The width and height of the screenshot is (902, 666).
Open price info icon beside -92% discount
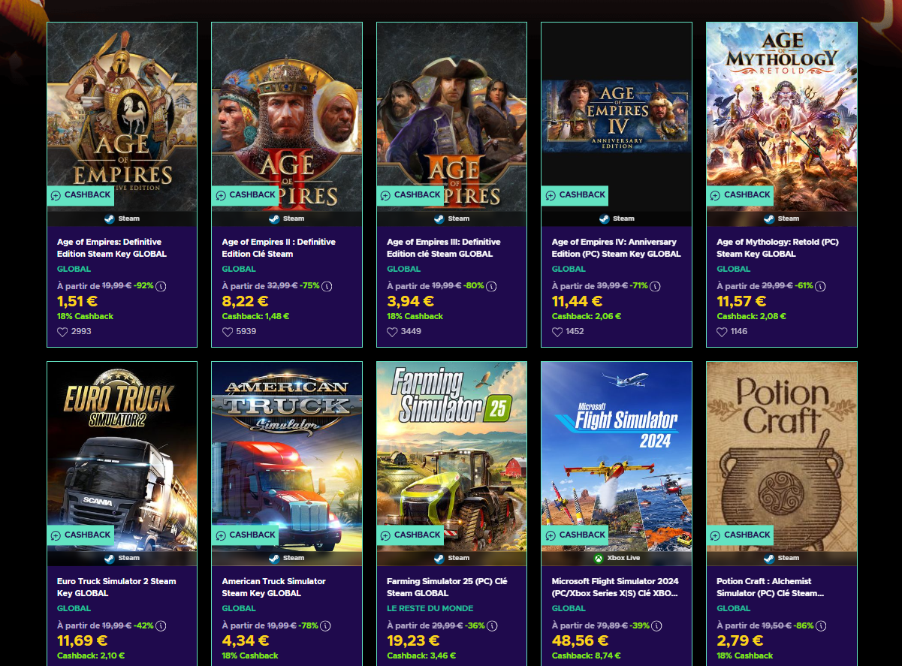[161, 286]
